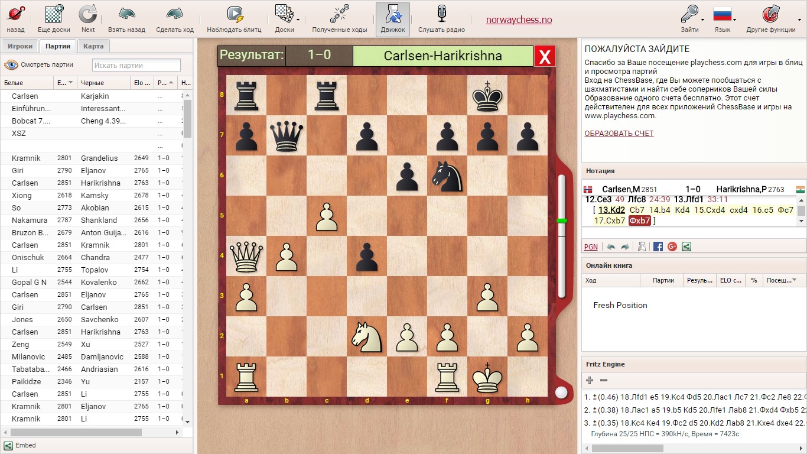Open the norwaychess.no link
Image resolution: width=807 pixels, height=454 pixels.
point(519,20)
